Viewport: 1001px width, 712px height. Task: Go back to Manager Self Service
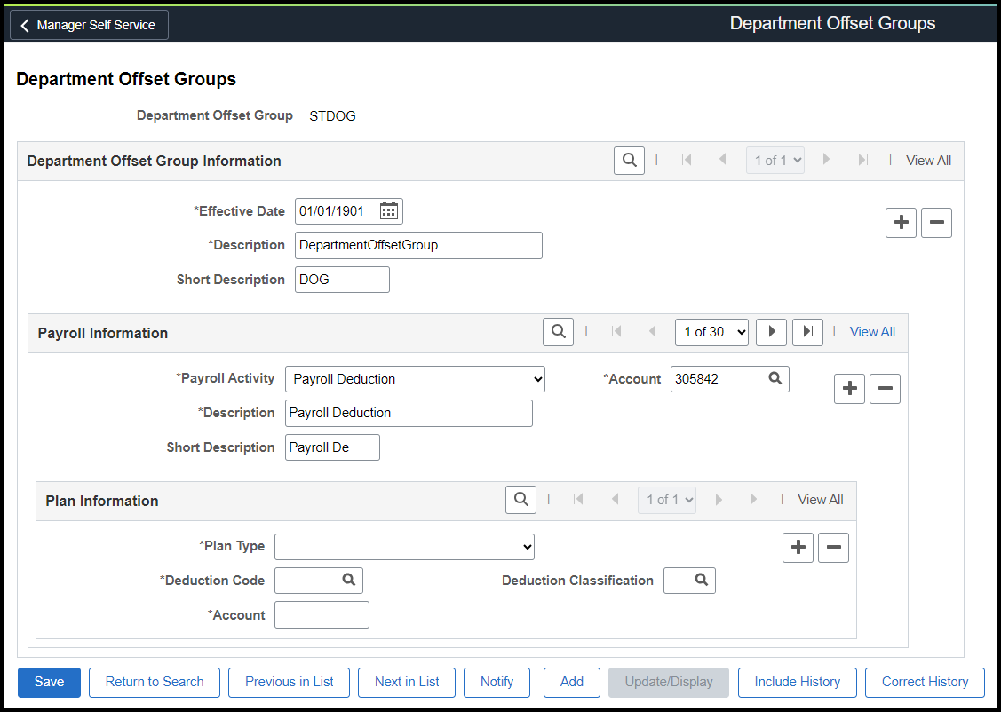[x=90, y=25]
